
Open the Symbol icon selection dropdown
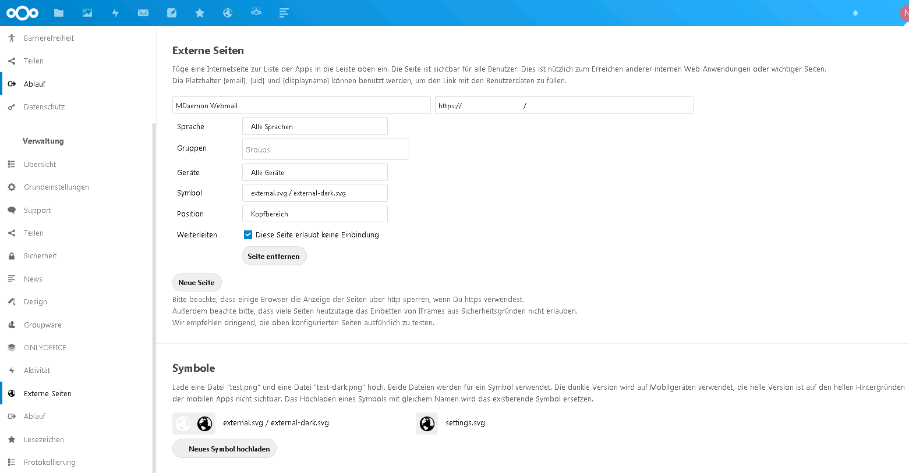click(314, 193)
